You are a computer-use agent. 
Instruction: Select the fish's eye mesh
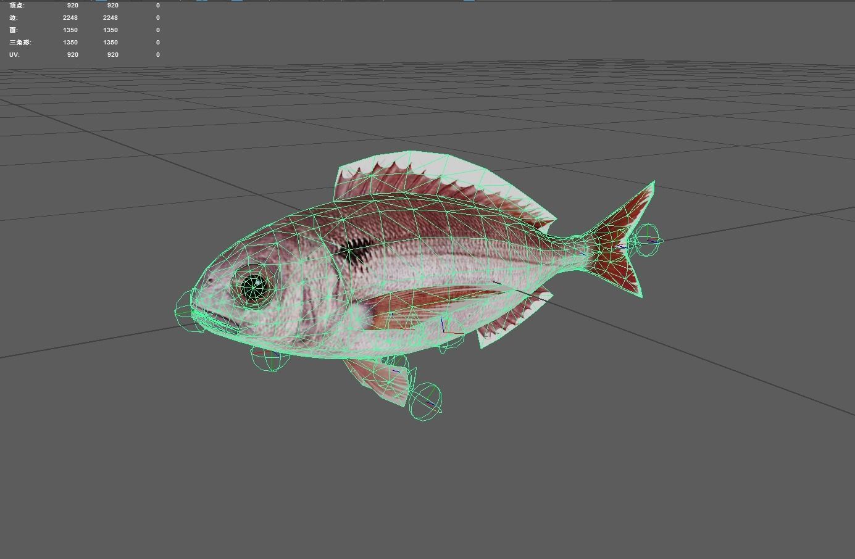252,287
